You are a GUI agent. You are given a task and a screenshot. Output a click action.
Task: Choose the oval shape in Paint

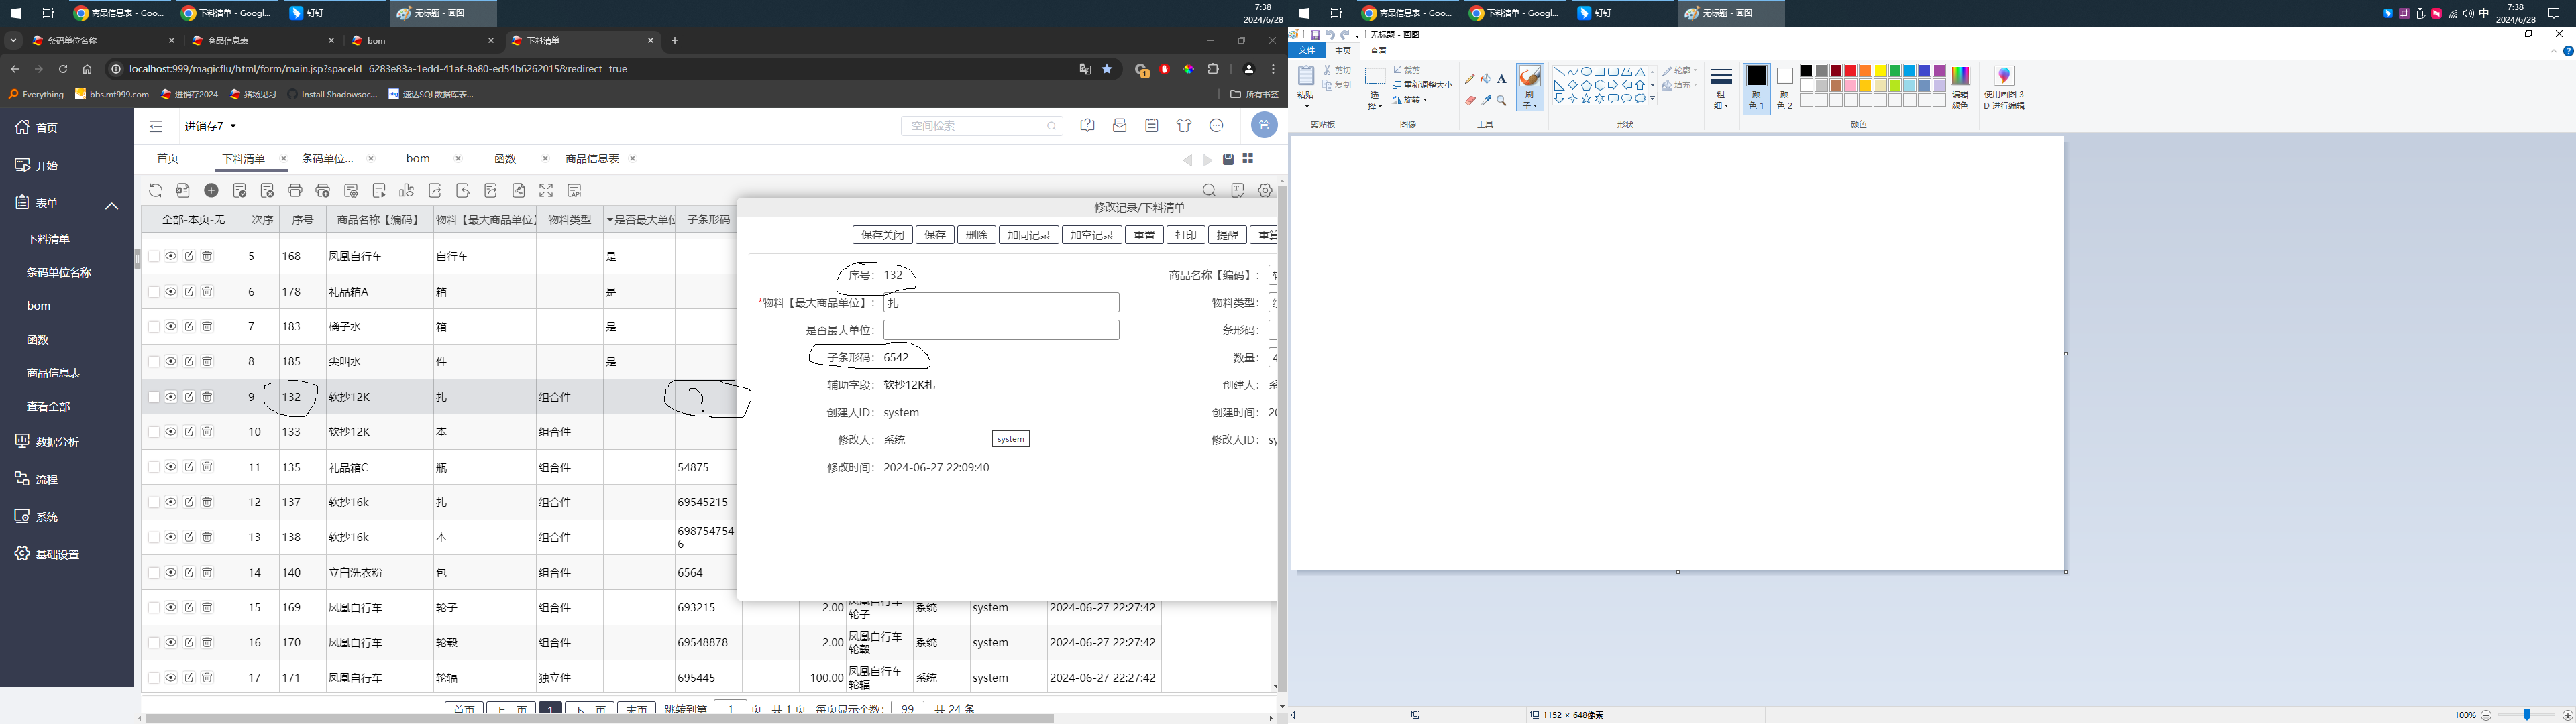1586,72
